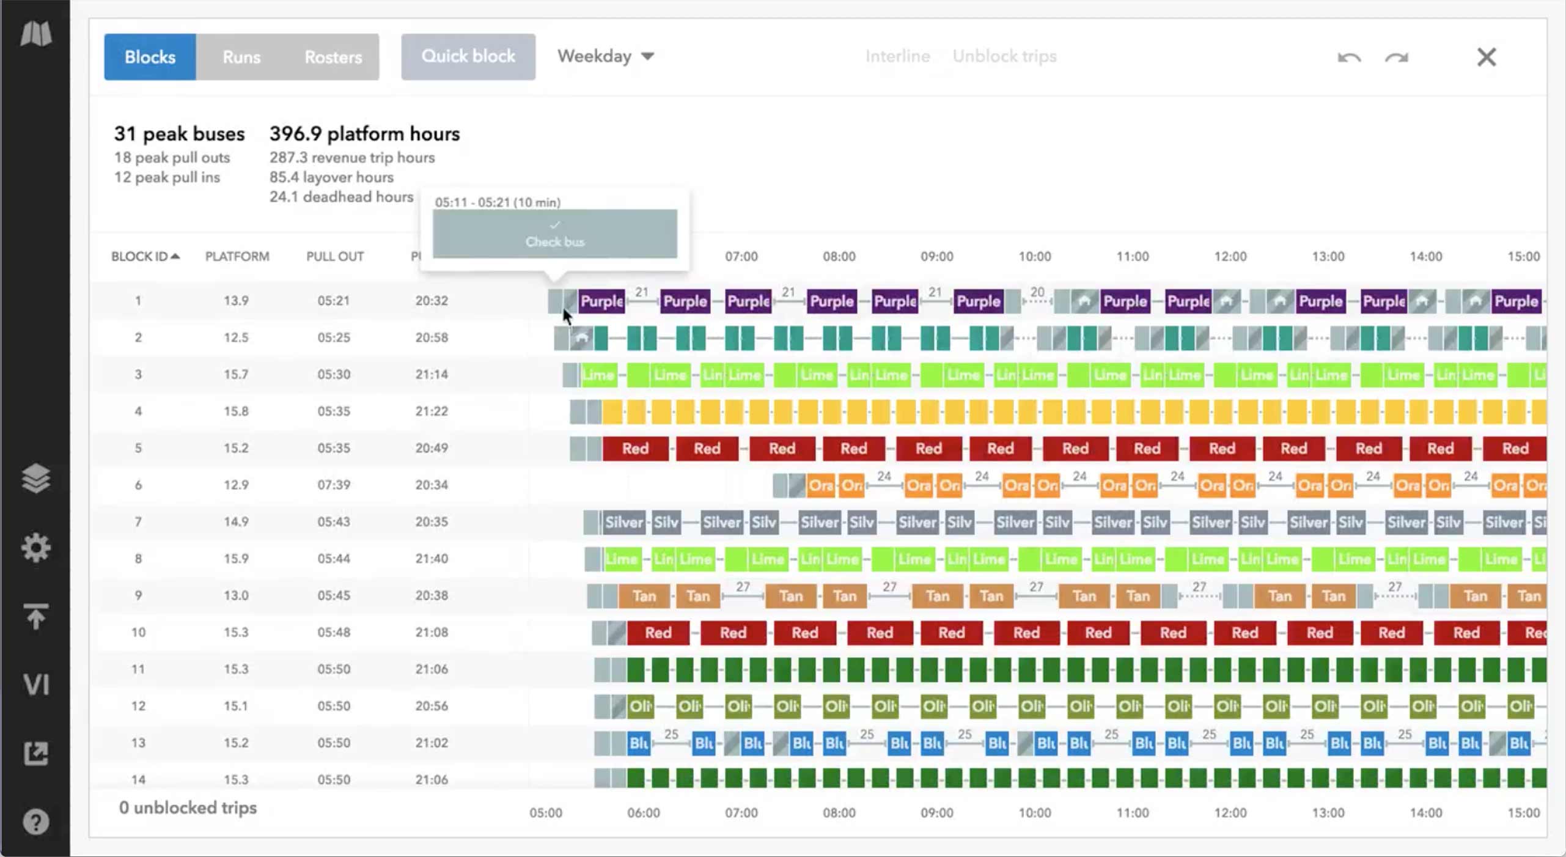Screen dimensions: 1566x857
Task: Undo the last blocking change
Action: (1348, 57)
